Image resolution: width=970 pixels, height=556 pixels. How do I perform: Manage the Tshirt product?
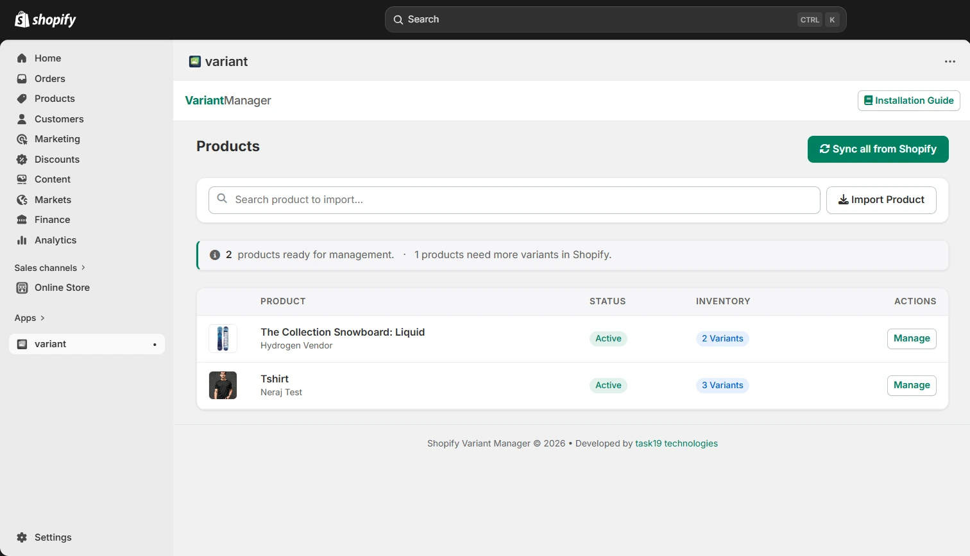click(911, 385)
